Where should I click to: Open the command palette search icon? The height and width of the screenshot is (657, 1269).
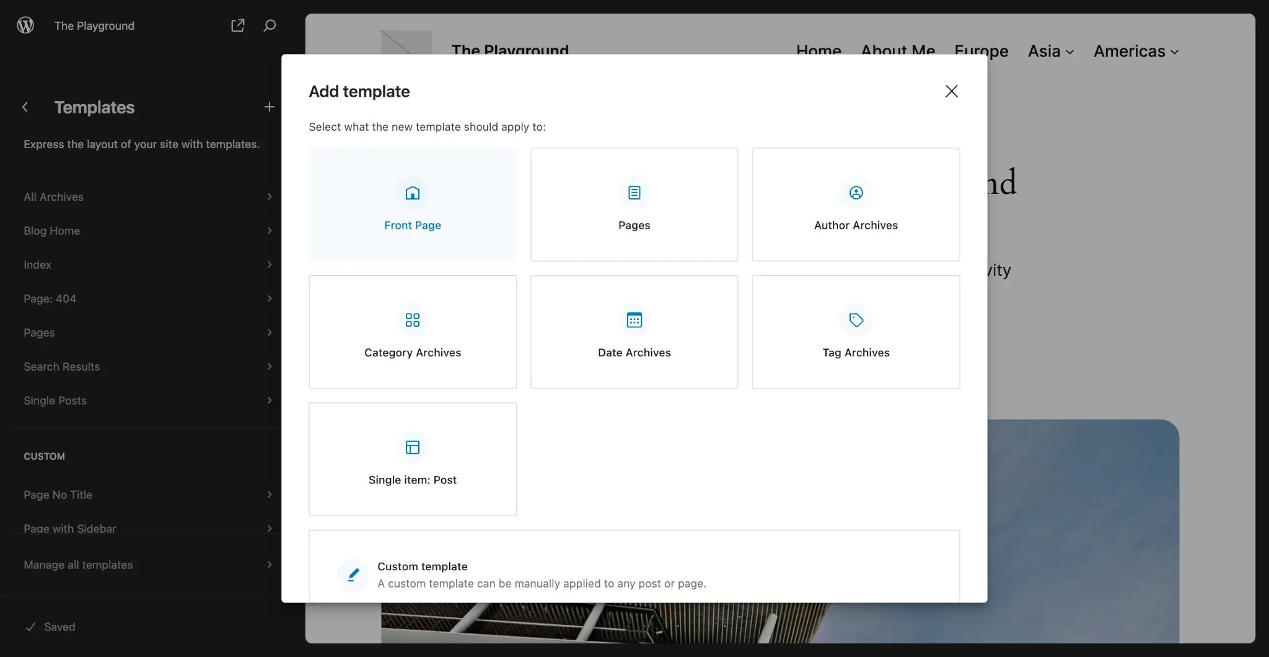point(270,25)
